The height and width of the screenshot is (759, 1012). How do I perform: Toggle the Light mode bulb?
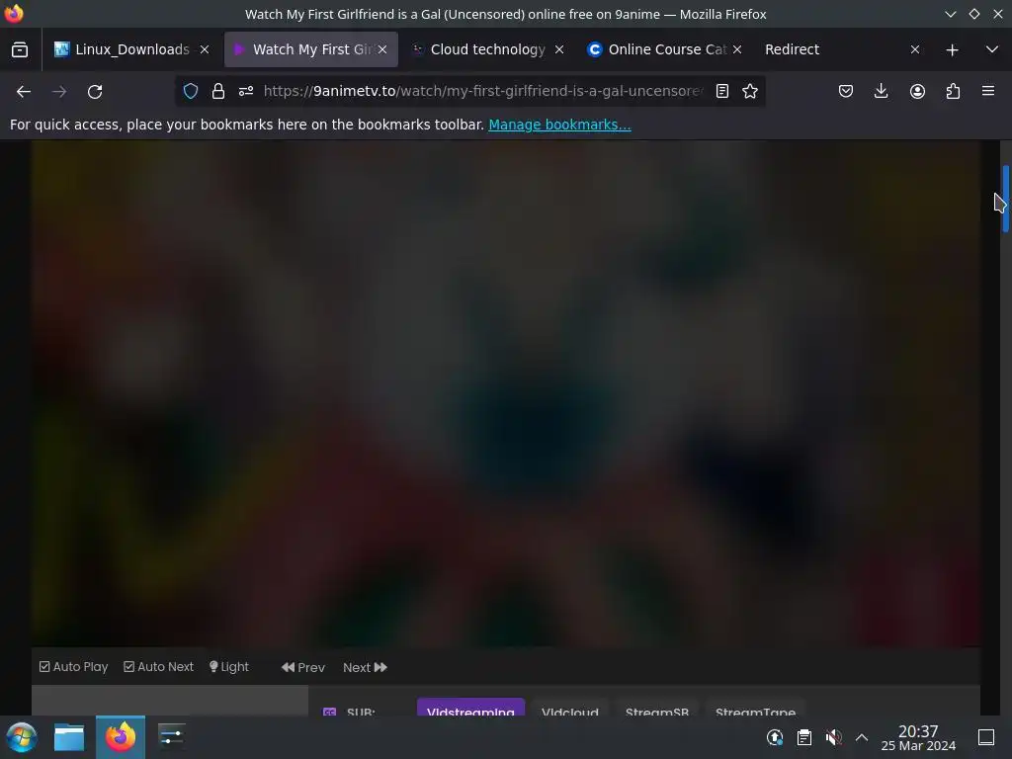tap(228, 667)
